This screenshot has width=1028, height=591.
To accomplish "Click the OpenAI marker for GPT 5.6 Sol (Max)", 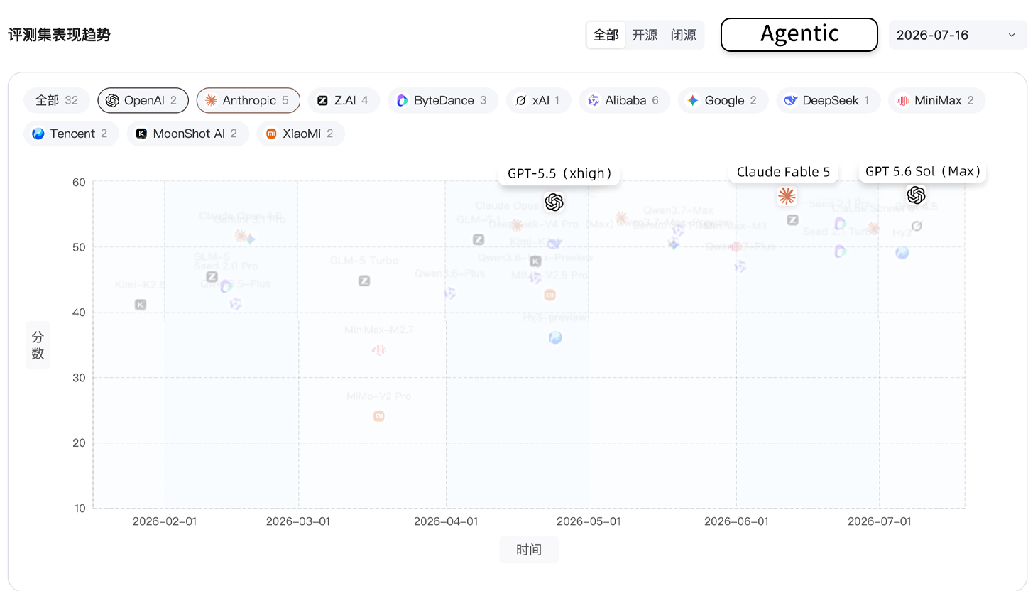I will [x=917, y=195].
